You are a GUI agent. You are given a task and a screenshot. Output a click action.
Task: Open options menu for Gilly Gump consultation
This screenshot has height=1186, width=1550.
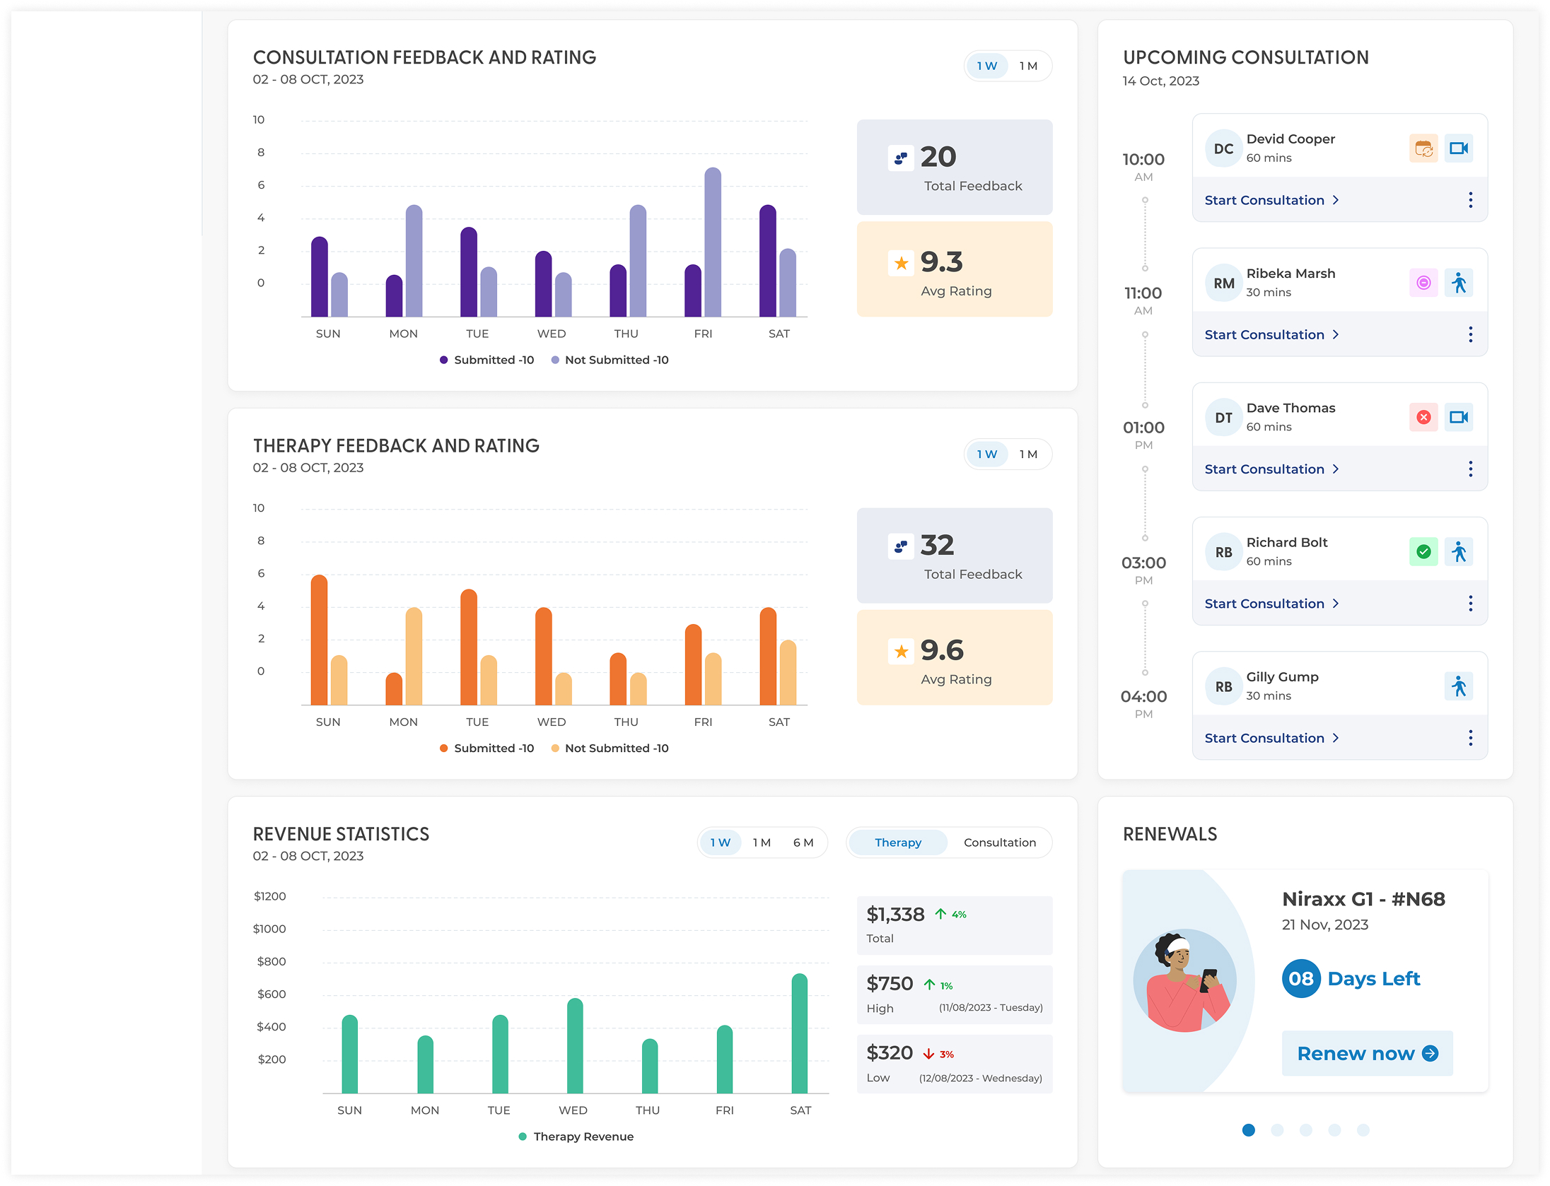1470,737
